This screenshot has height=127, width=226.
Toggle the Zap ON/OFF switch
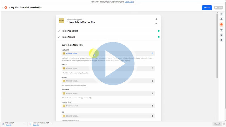tap(218, 8)
